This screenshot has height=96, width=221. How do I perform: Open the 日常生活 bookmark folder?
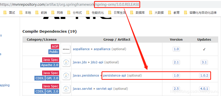pyautogui.click(x=117, y=13)
